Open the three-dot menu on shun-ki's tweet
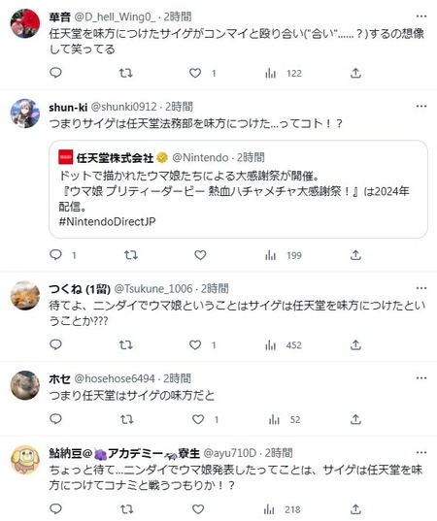This screenshot has width=437, height=521. pos(421,106)
